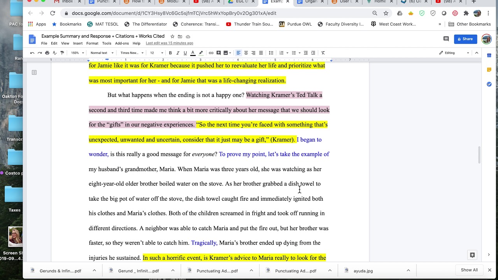Insert a link using the toolbar

coord(211,53)
